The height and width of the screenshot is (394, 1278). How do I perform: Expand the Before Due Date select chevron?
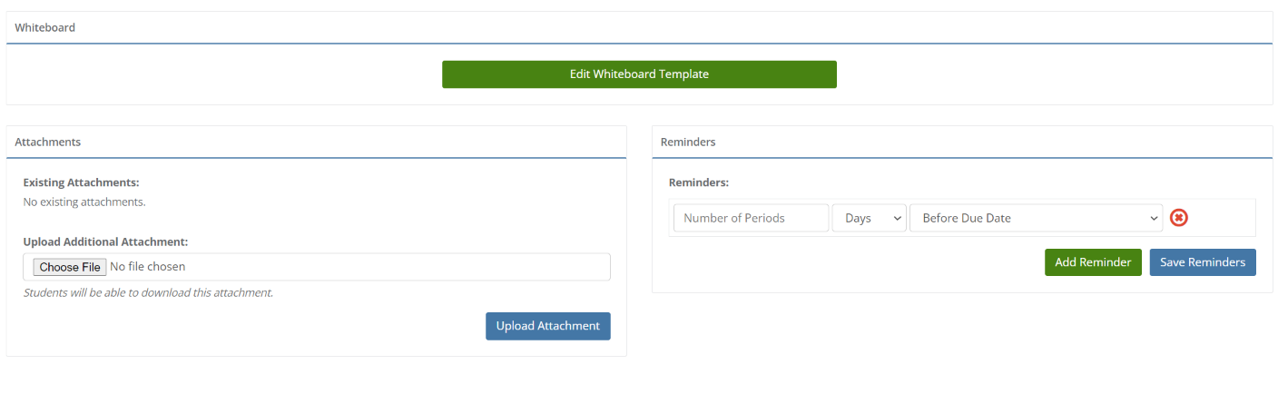click(1154, 218)
